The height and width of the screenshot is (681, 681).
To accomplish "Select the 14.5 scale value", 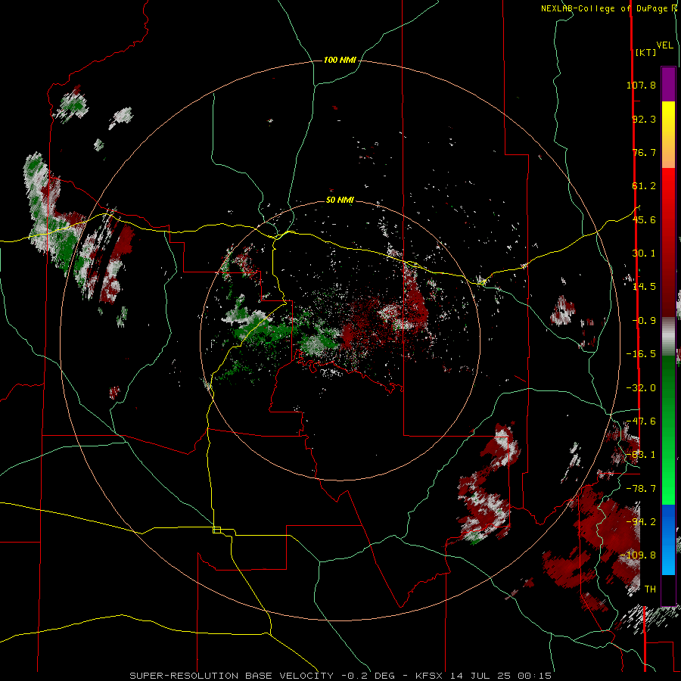I will (644, 287).
